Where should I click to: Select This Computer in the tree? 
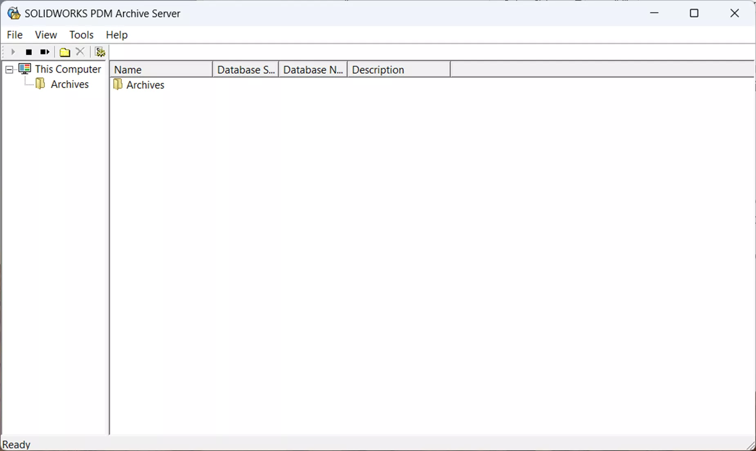click(68, 69)
